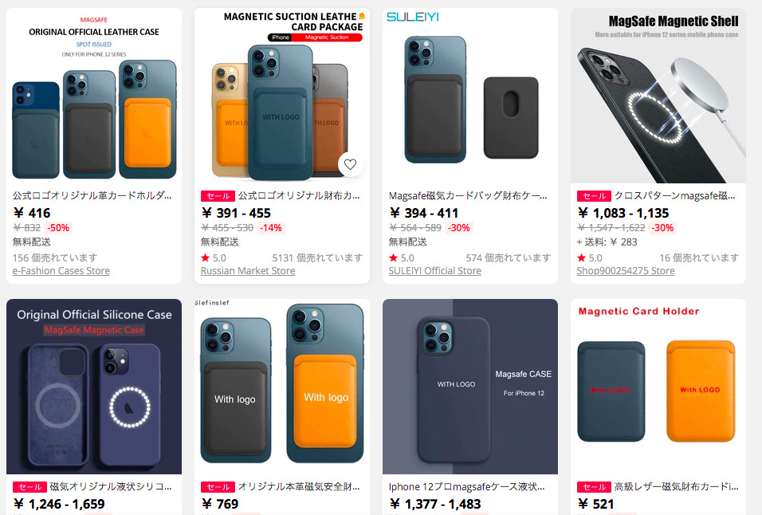
Task: Click the Iphone 12プロmagsafeケース title
Action: (x=466, y=487)
